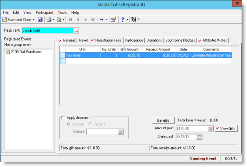Click the row selector of the Foursome row

63,55
